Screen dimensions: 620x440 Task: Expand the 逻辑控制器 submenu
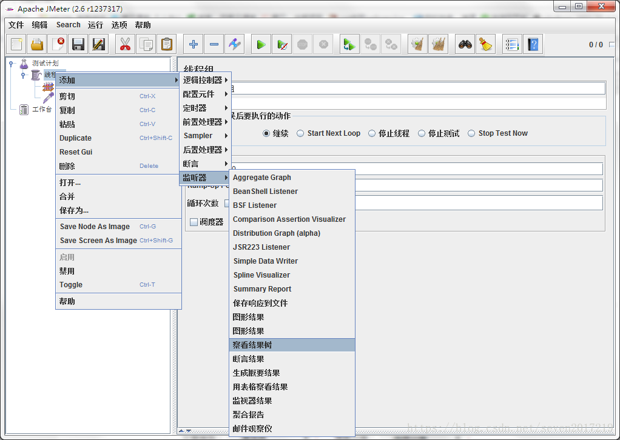click(x=205, y=80)
